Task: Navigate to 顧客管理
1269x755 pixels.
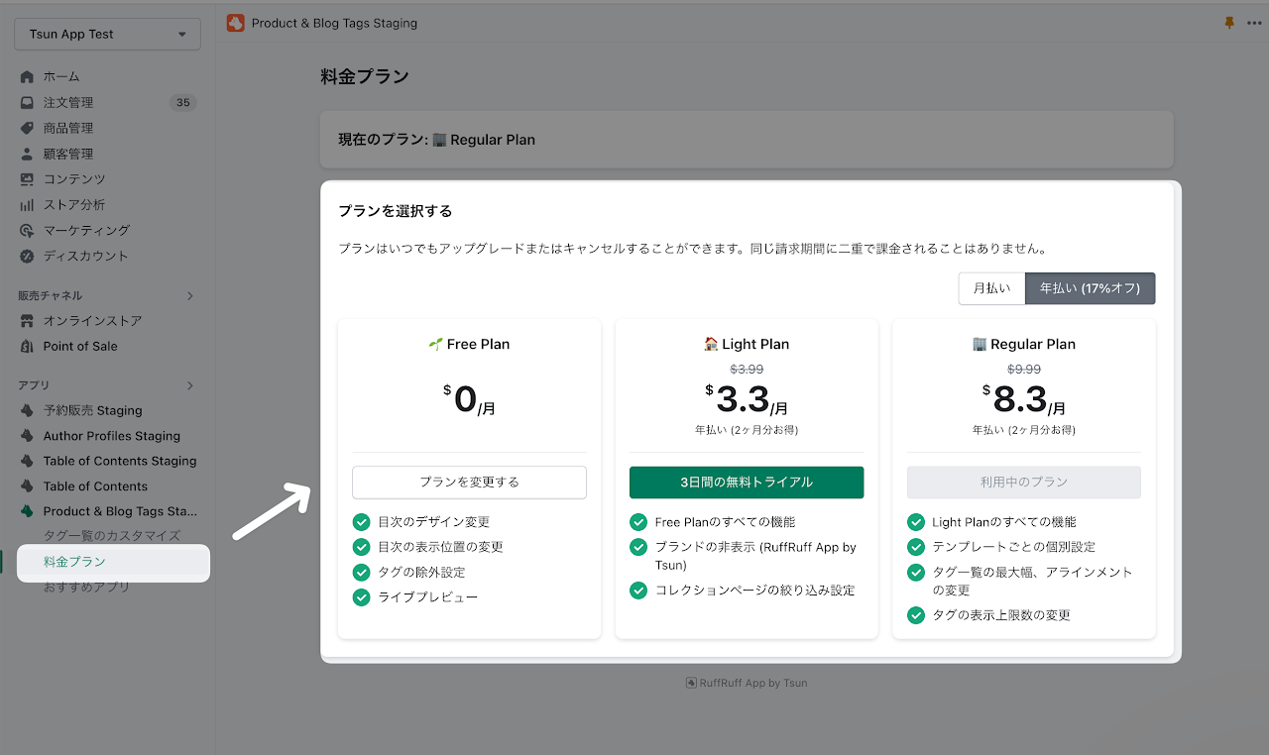Action: click(x=68, y=155)
